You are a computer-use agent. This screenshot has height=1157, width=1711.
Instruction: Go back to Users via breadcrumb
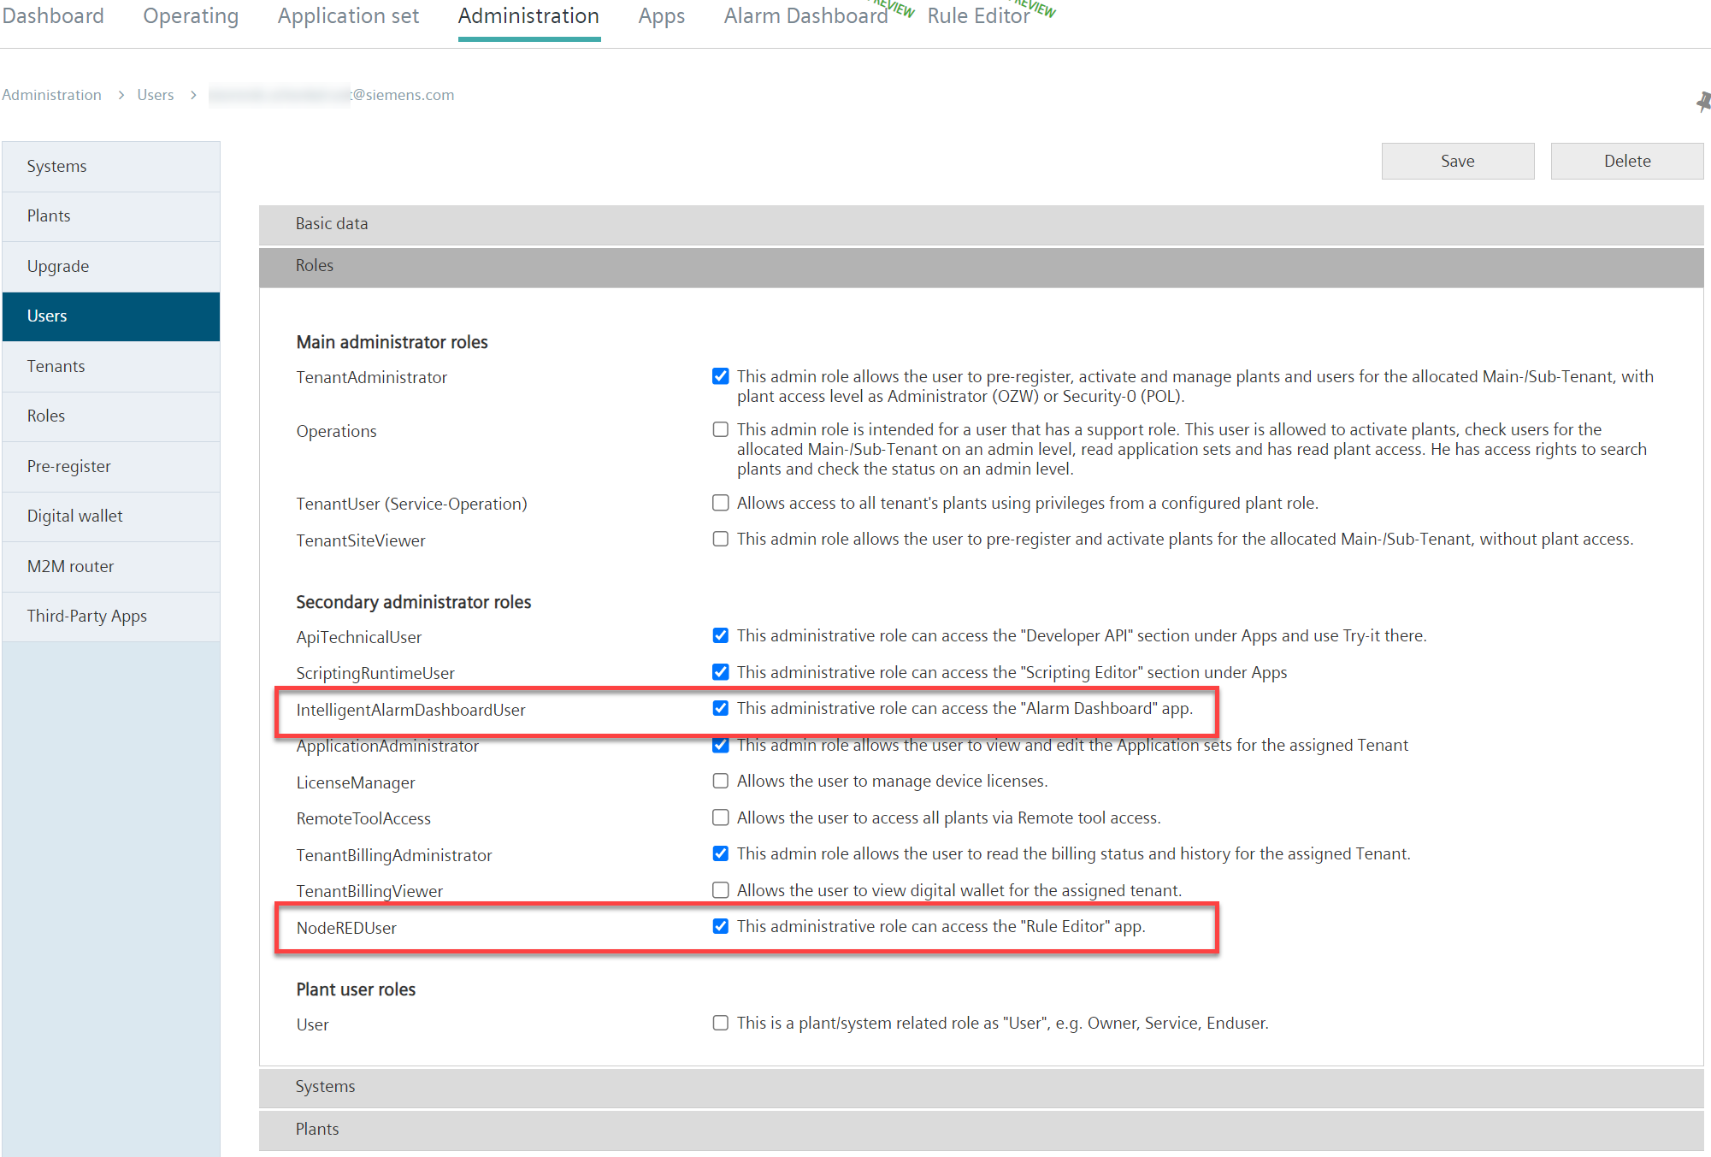click(156, 95)
